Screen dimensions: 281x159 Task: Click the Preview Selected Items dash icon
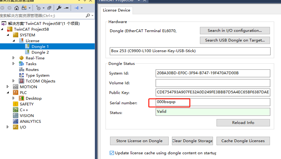[x=66, y=8]
